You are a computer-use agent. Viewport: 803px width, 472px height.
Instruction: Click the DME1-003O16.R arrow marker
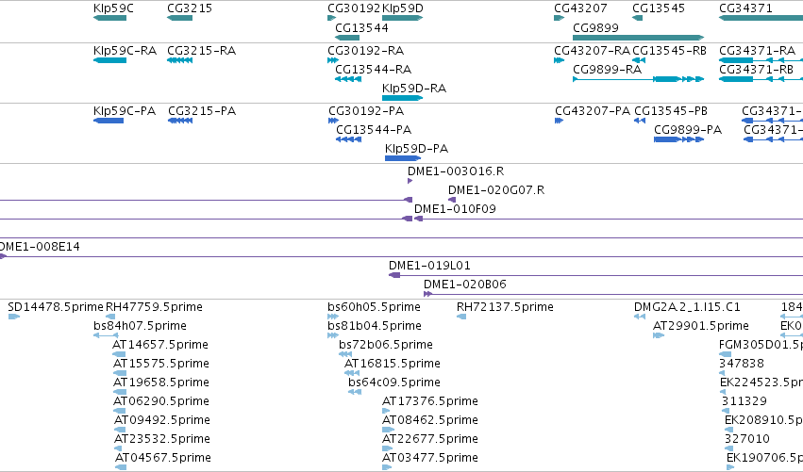[x=410, y=181]
